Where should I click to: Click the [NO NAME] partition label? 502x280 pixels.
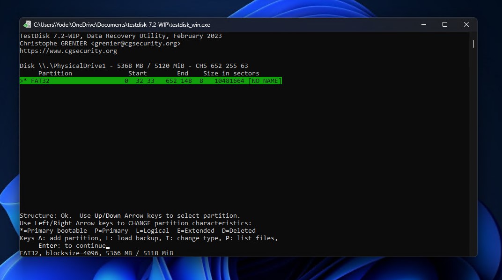265,81
